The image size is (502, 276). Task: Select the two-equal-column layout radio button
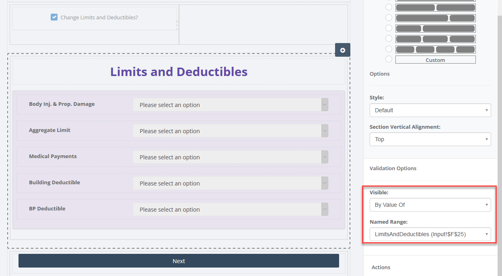click(x=389, y=7)
